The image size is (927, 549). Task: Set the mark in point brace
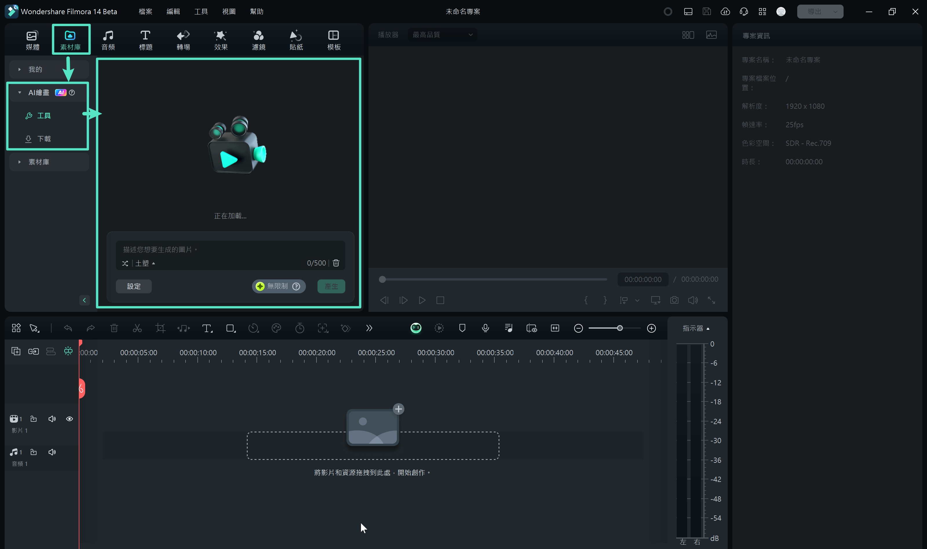point(586,300)
